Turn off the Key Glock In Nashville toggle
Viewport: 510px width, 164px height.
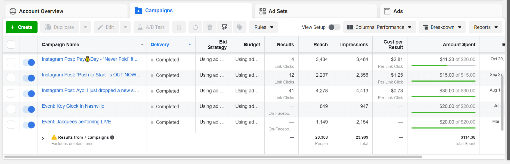(29, 109)
